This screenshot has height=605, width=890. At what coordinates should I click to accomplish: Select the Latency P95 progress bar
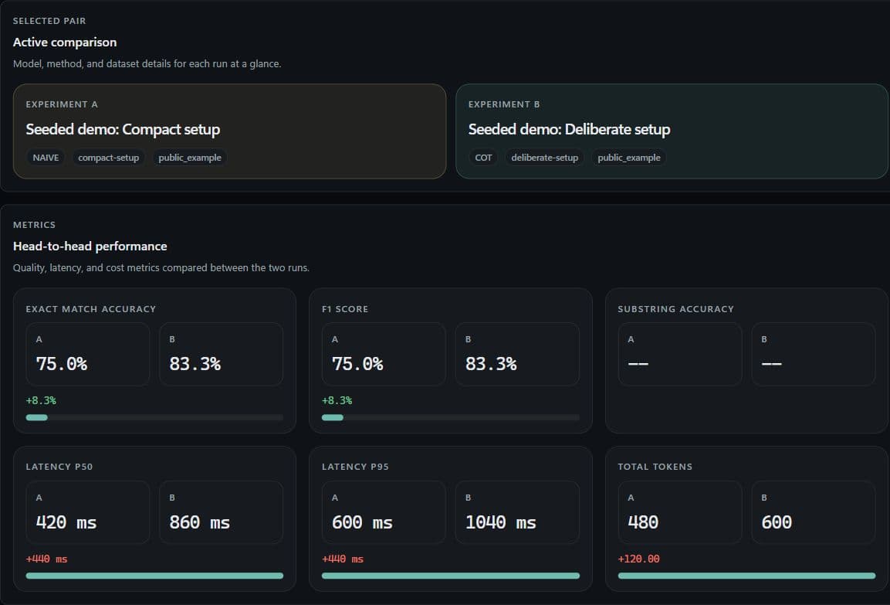[451, 576]
